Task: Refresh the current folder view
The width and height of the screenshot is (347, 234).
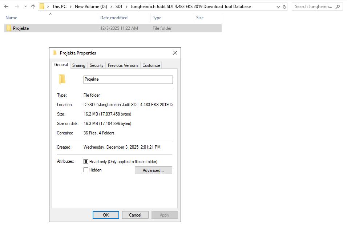Action: [x=285, y=7]
